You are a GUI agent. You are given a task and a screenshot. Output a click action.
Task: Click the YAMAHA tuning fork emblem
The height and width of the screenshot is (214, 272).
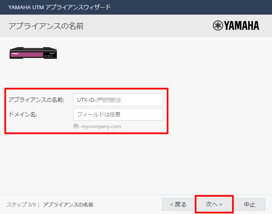[x=218, y=25]
